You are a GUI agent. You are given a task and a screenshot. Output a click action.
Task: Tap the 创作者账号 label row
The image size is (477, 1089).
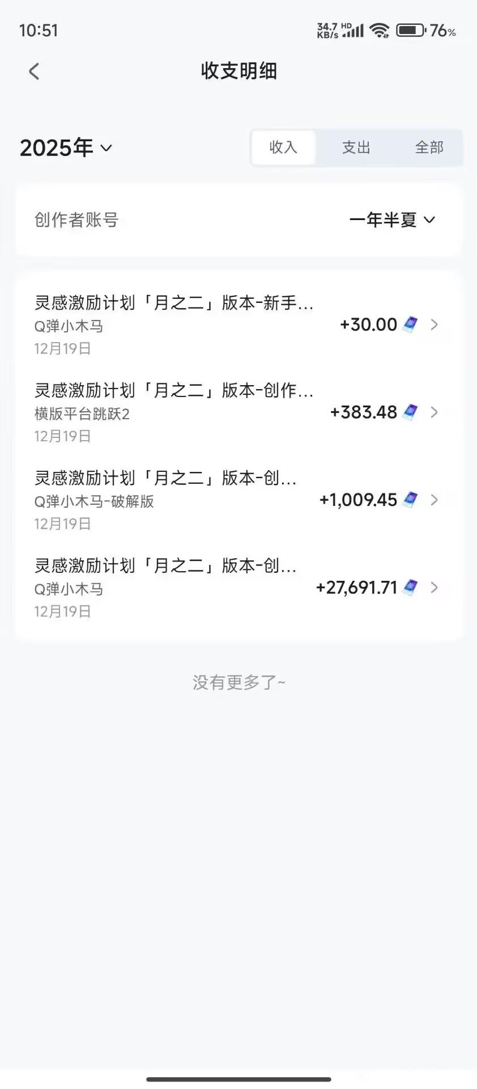point(76,220)
